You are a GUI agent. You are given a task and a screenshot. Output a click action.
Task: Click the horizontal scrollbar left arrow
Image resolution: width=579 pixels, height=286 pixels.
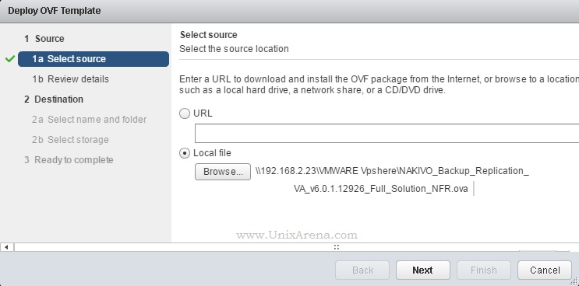coord(7,247)
